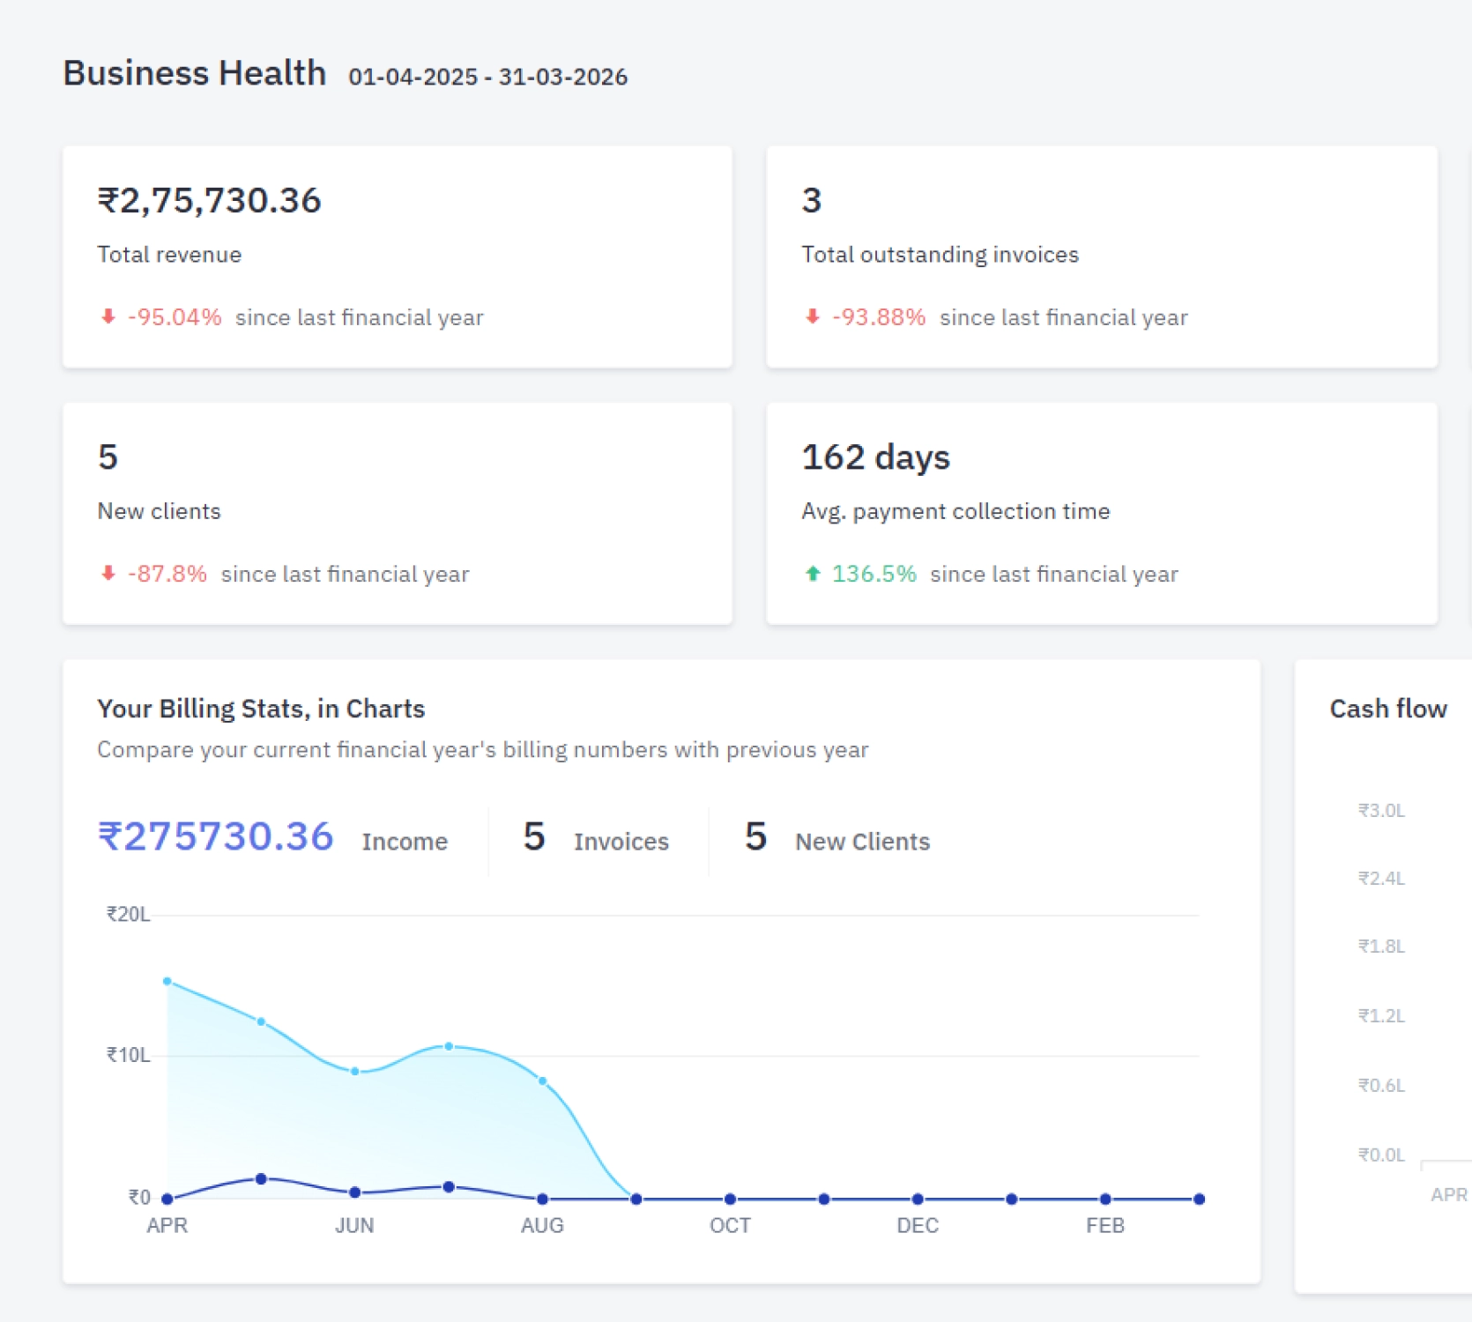Expand the Total revenue card for details
1472x1322 pixels.
pos(397,256)
